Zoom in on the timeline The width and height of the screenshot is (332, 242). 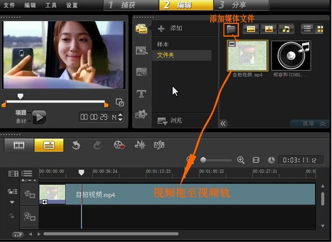coord(241,160)
